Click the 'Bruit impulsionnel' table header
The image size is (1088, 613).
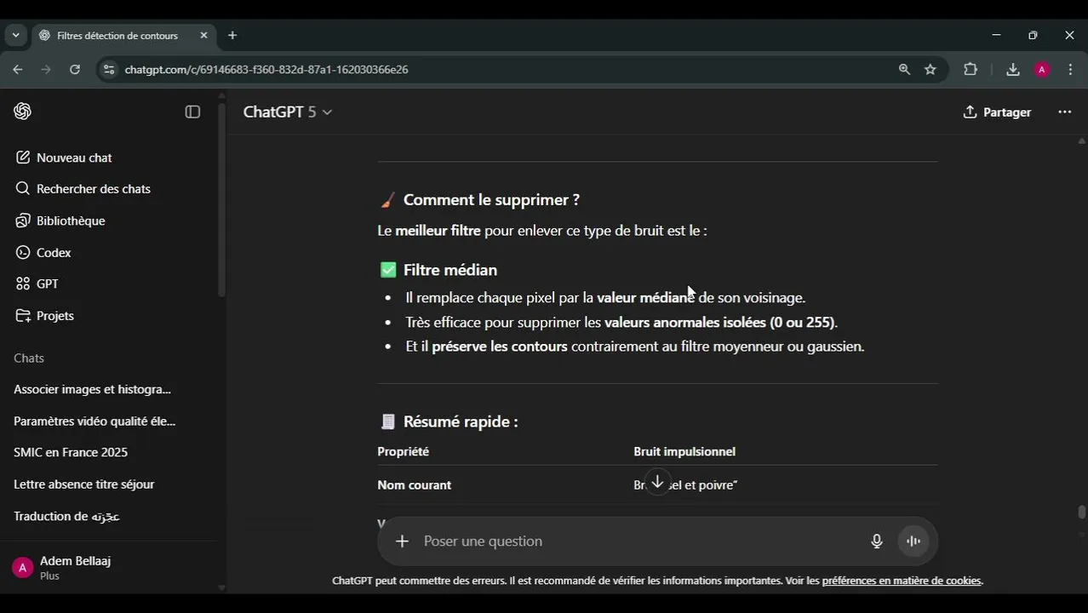(684, 452)
